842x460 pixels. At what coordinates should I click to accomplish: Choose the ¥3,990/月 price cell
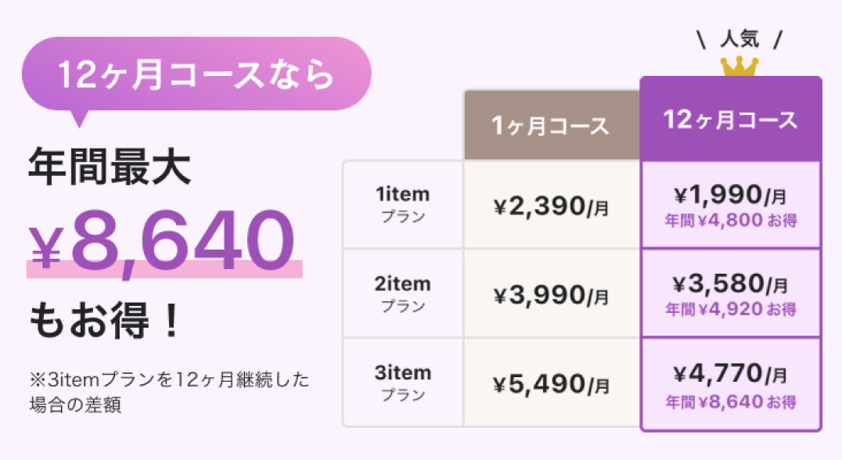552,295
